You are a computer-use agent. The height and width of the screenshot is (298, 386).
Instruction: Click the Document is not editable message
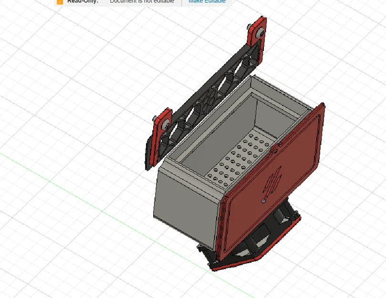coord(141,1)
